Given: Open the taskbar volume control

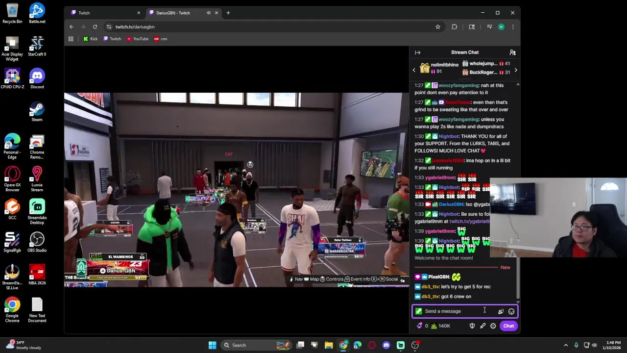Looking at the screenshot, I should pyautogui.click(x=595, y=345).
